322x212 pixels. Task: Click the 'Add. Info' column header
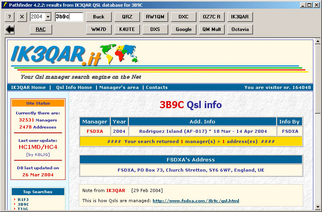(x=202, y=122)
